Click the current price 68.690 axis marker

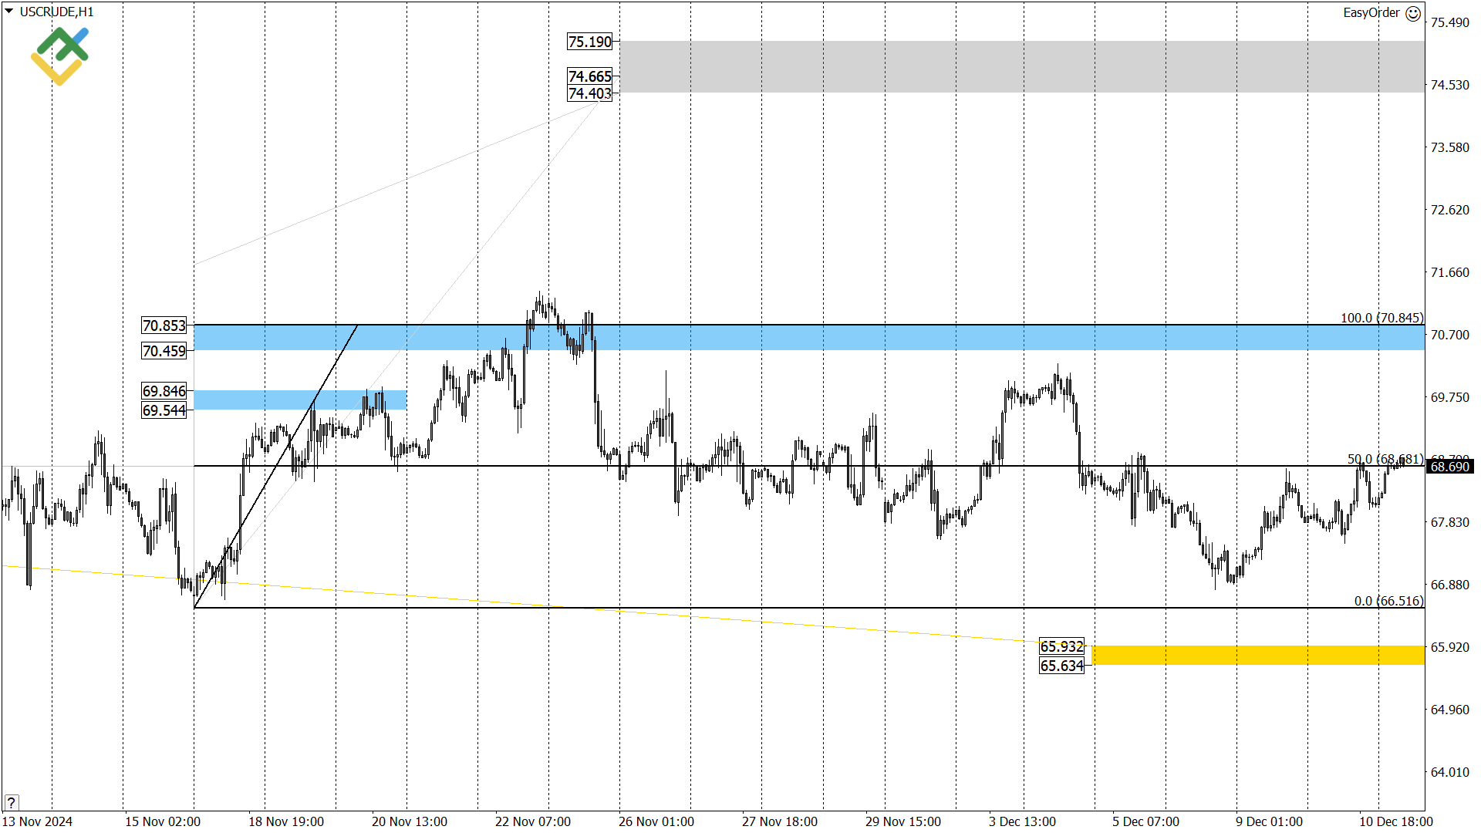click(1450, 467)
